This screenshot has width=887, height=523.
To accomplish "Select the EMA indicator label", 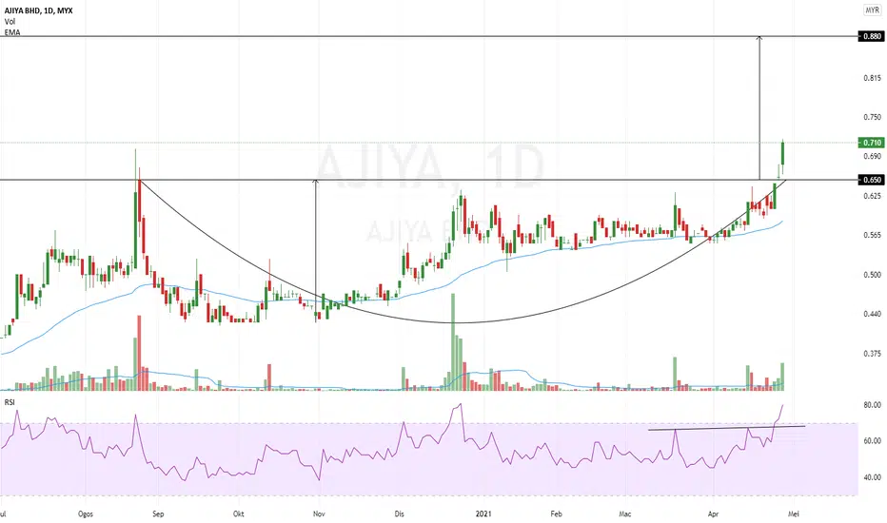I will pos(11,32).
